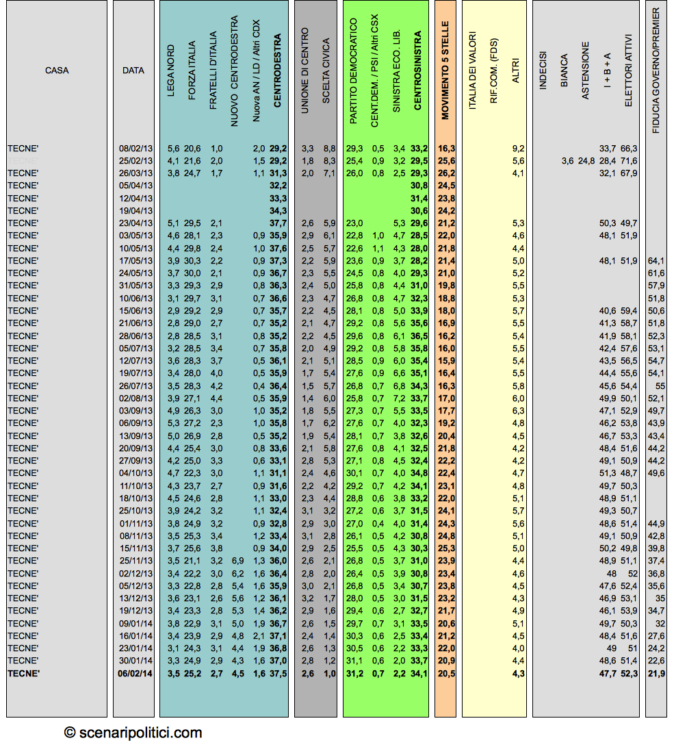The height and width of the screenshot is (749, 674).
Task: Select the date cell 04/10/13
Action: [x=135, y=473]
